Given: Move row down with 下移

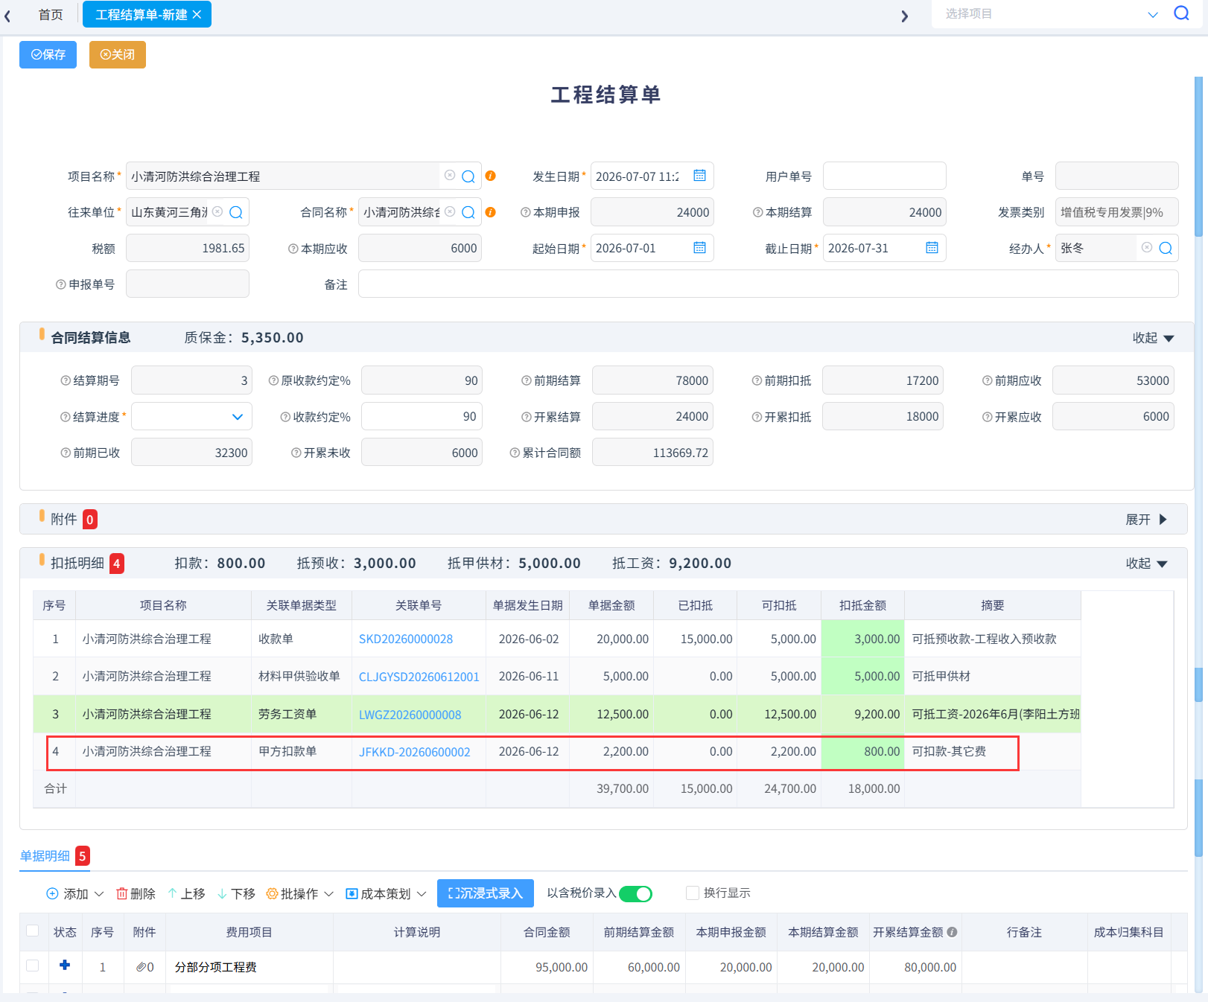Looking at the screenshot, I should click(236, 893).
